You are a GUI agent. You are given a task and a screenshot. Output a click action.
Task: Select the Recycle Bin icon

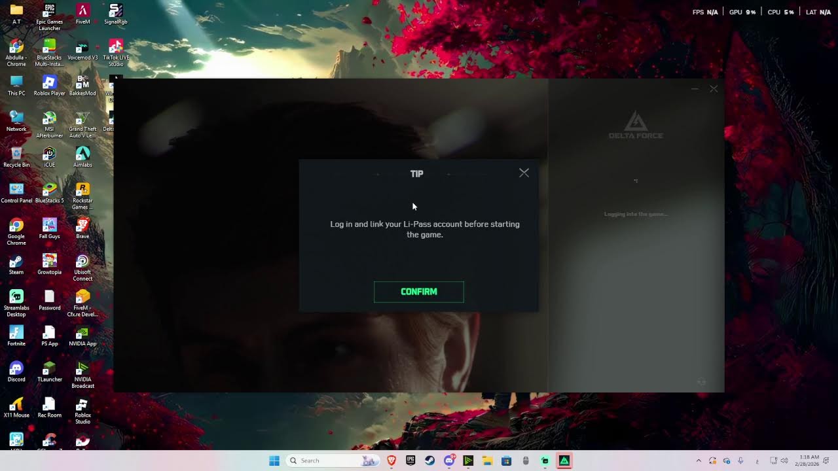[x=16, y=157]
